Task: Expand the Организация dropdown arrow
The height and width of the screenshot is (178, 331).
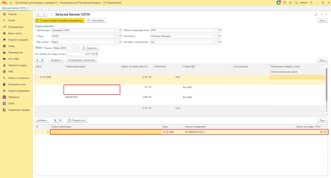Action: click(x=116, y=30)
